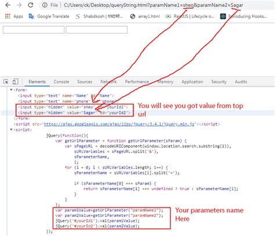Select the closing </form> tag row

coord(21,118)
